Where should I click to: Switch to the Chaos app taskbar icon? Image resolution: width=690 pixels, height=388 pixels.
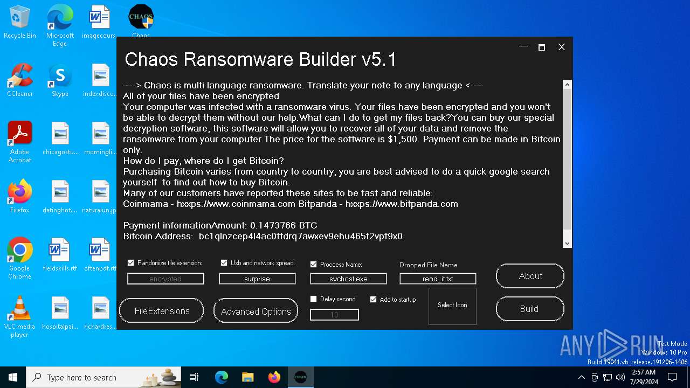point(300,377)
